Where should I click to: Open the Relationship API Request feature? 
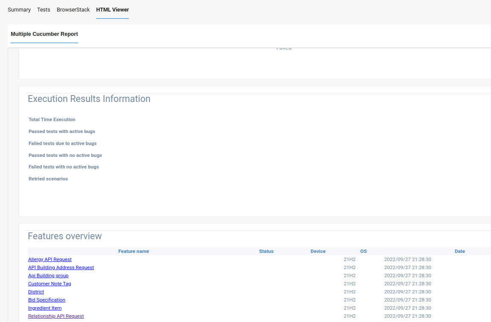pos(55,316)
